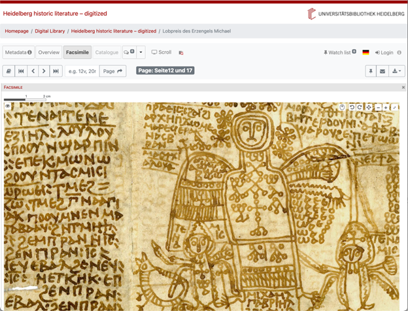Open the Catalogue tab

coord(107,52)
